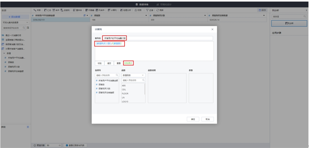The height and width of the screenshot is (148, 309).
Task: Click the 校验 validate button
Action: (x=99, y=63)
